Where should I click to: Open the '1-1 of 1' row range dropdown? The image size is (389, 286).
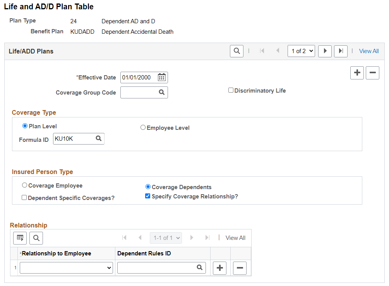point(166,238)
